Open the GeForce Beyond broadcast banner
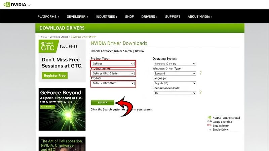This screenshot has width=269, height=151. tap(62, 109)
